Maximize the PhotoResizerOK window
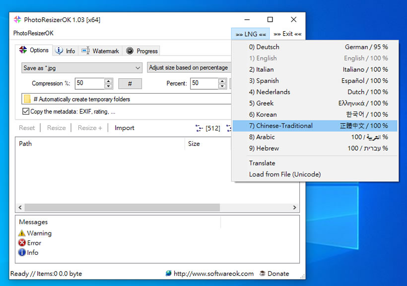 tap(270, 20)
